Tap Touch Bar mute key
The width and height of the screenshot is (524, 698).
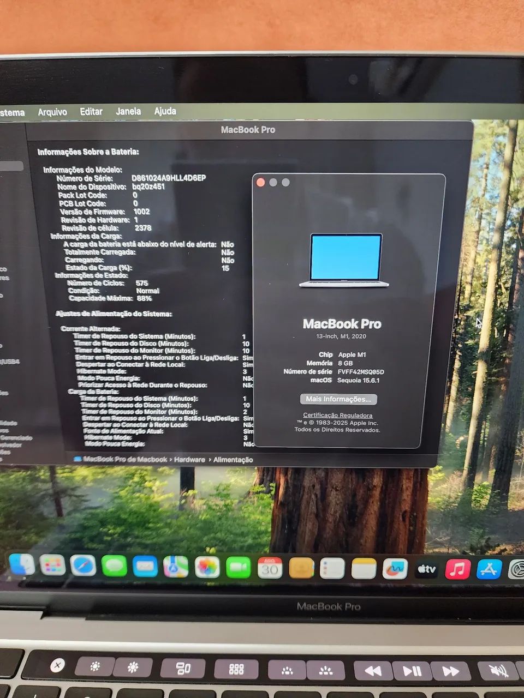(x=498, y=671)
